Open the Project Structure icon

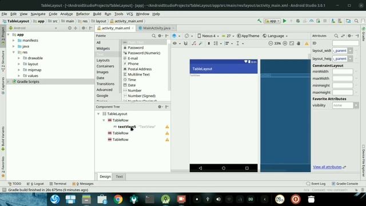point(348,21)
